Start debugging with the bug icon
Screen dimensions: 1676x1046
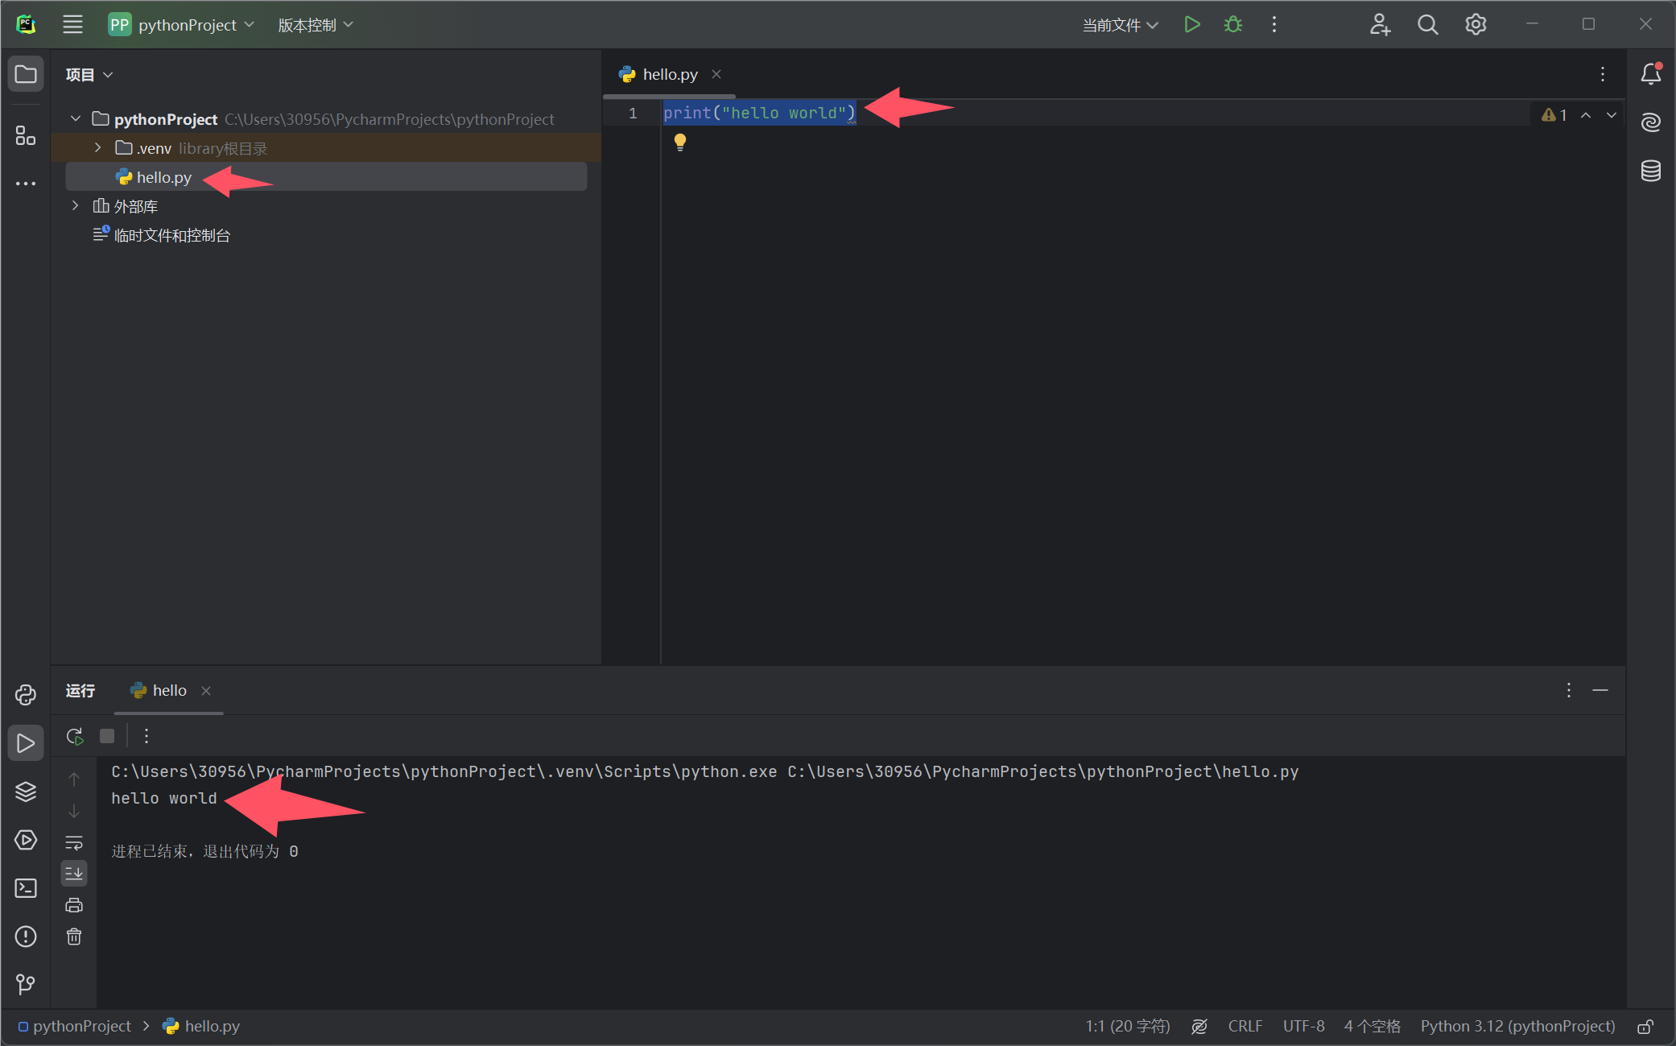1232,25
